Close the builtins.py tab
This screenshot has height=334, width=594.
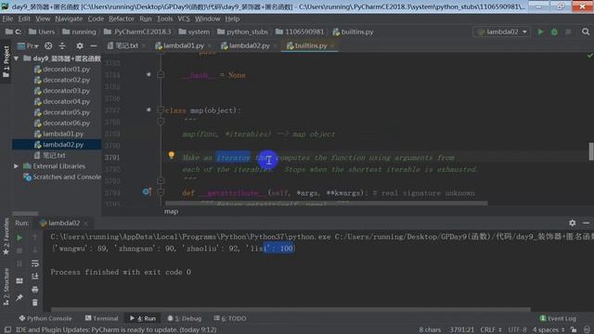pos(332,45)
